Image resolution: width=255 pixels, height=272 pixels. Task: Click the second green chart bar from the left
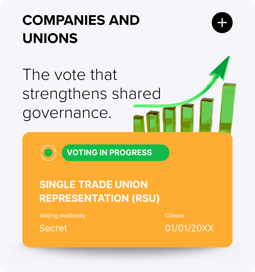point(152,121)
